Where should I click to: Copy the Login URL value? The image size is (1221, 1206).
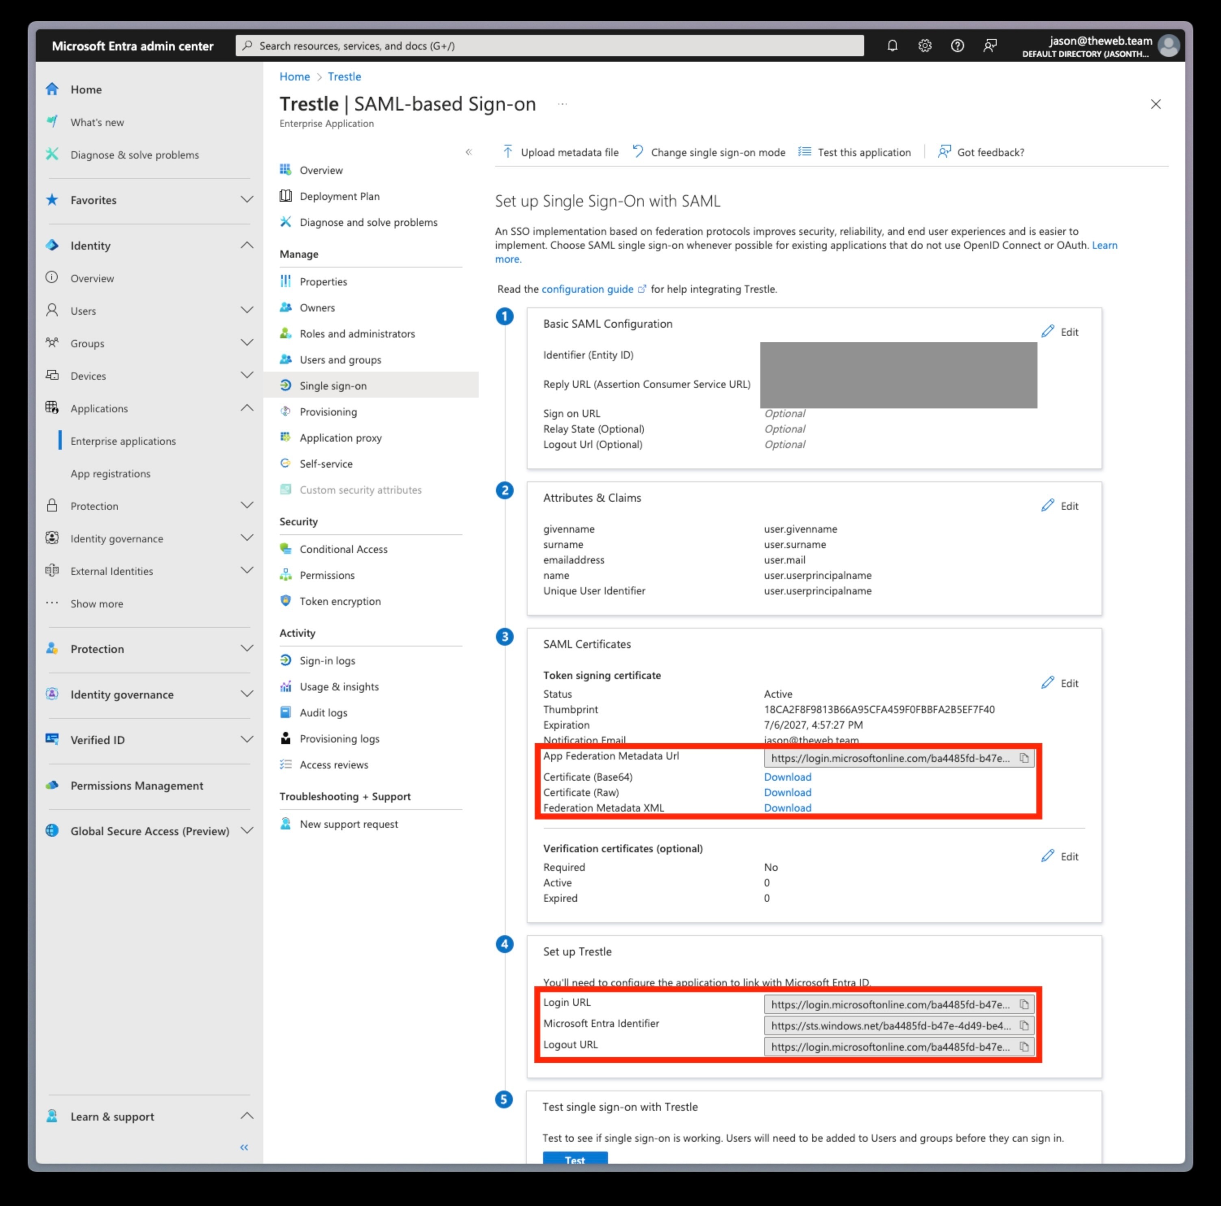click(1024, 1004)
